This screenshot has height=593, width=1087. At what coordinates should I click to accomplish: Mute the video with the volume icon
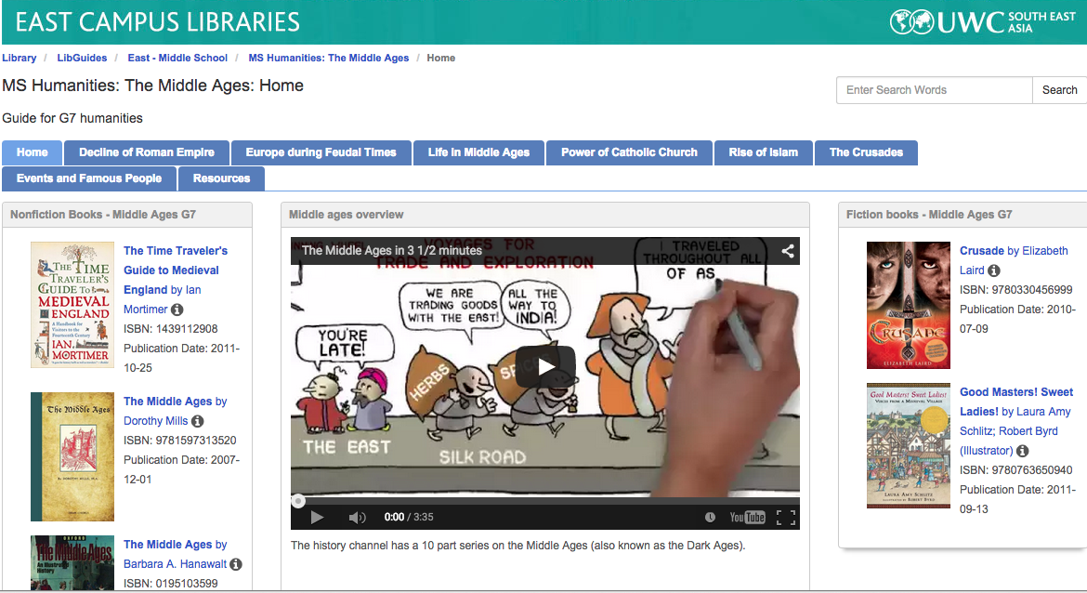pos(357,517)
